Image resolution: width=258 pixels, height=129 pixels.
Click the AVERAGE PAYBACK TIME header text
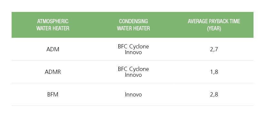click(x=214, y=21)
